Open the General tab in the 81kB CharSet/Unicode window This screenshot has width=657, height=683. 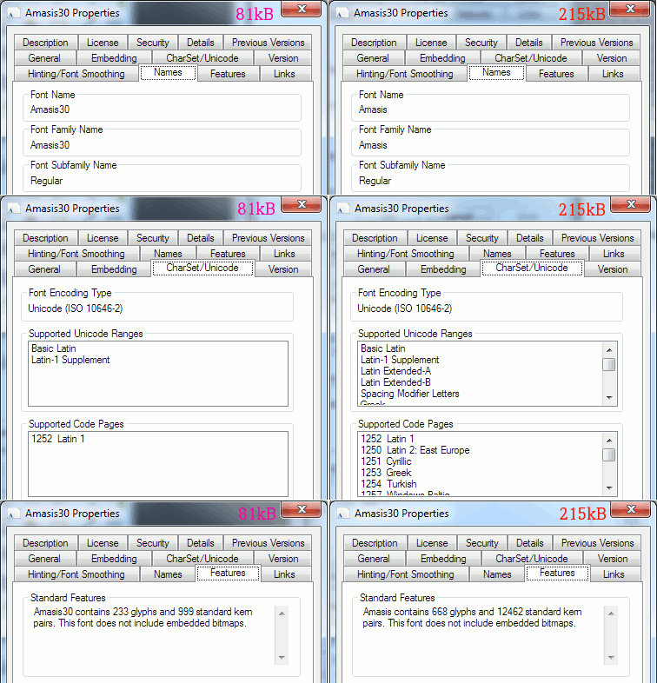[x=44, y=269]
